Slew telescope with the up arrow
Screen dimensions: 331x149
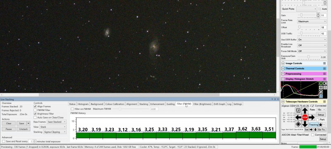(305, 111)
